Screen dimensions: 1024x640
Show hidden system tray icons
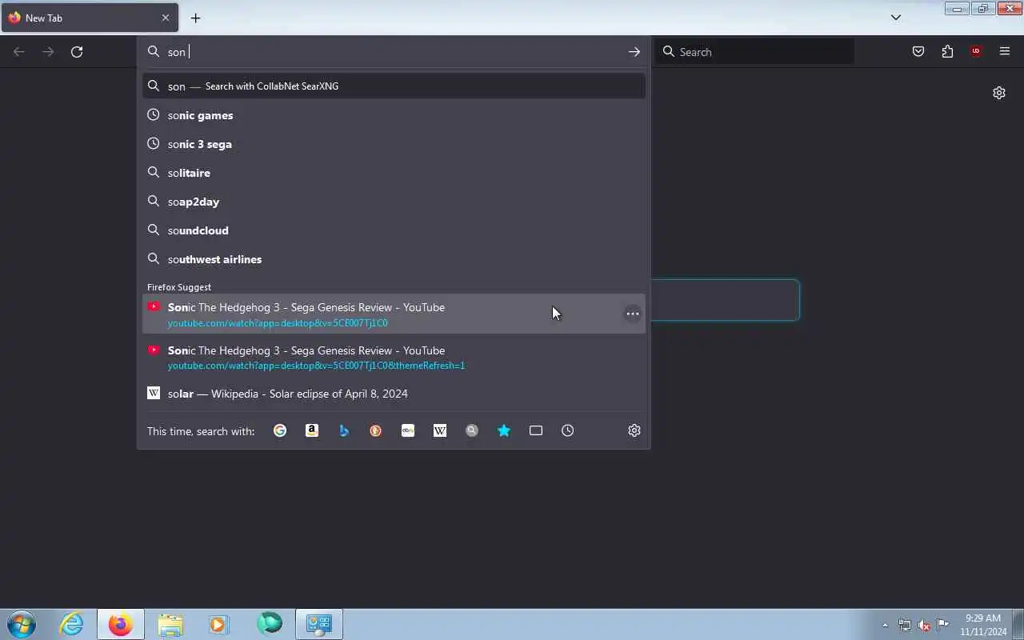[x=885, y=625]
